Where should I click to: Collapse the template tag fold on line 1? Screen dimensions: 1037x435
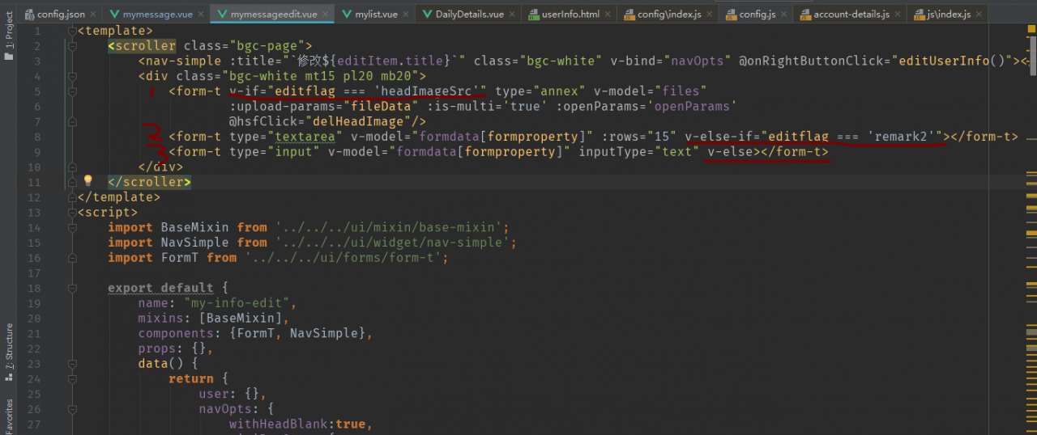pyautogui.click(x=74, y=31)
